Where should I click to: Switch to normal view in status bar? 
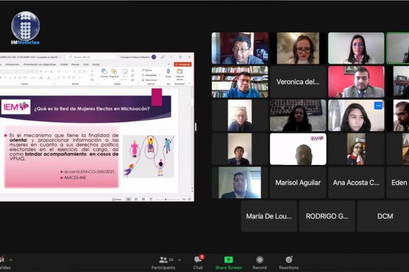129,199
